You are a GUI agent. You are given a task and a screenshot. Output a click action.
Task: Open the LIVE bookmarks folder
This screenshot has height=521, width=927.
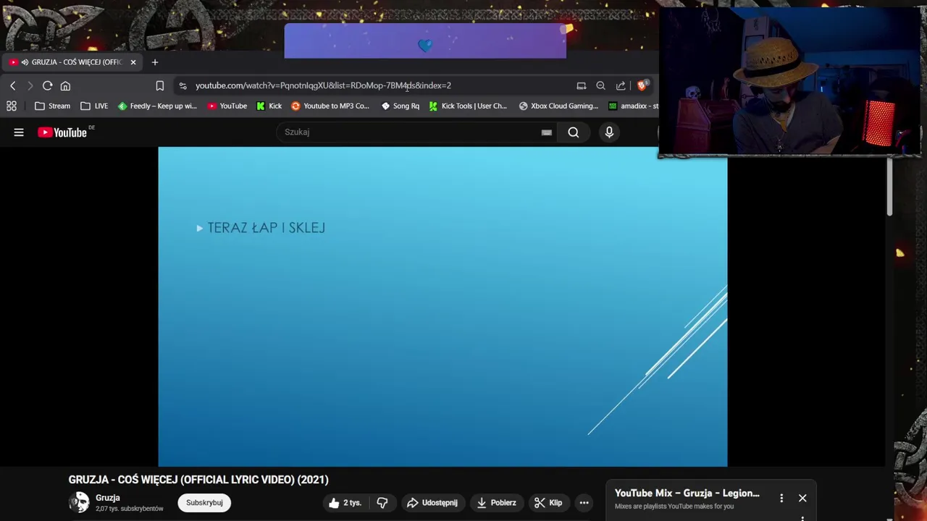pyautogui.click(x=94, y=106)
